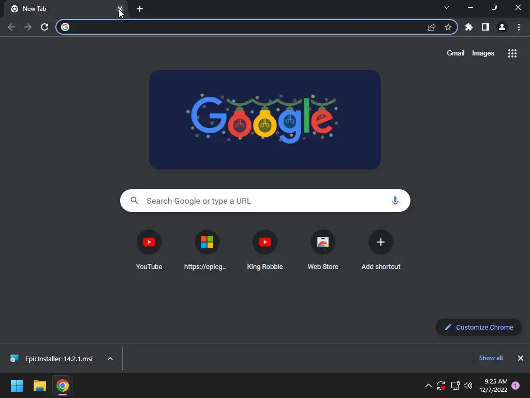Open File Explorer from taskbar
This screenshot has height=398, width=530.
pyautogui.click(x=39, y=386)
